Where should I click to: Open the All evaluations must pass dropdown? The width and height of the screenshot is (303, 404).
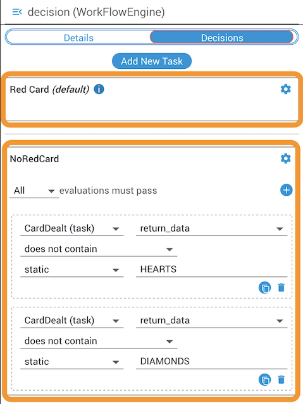[34, 191]
